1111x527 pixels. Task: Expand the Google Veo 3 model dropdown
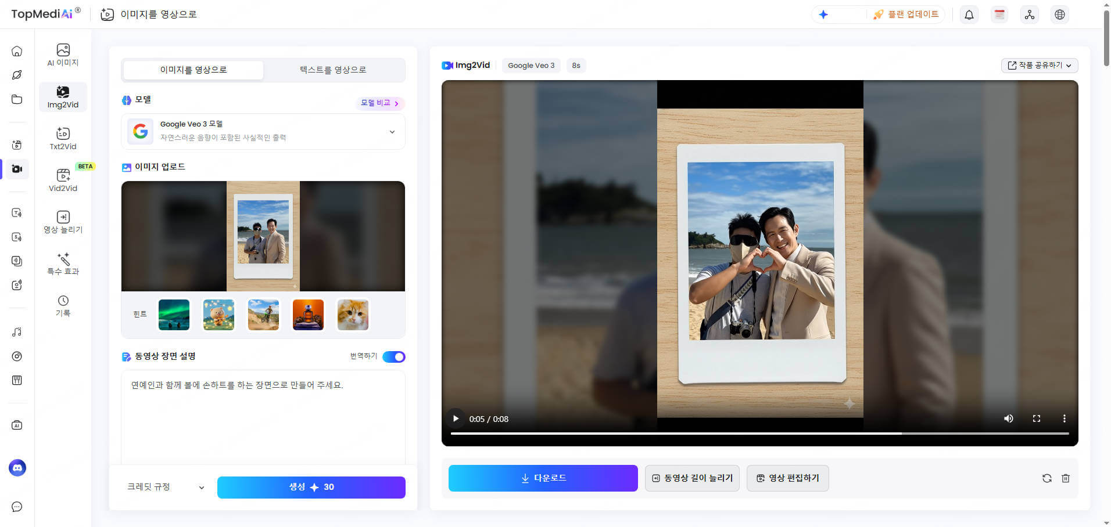(x=392, y=132)
